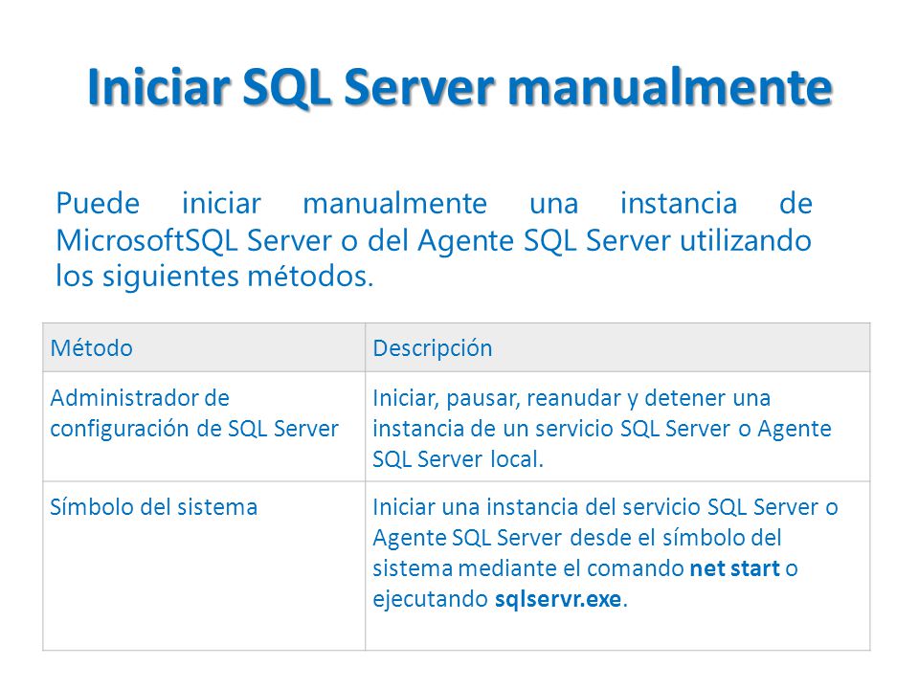Click the bold "net start" command text
This screenshot has height=689, width=919.
(x=734, y=568)
